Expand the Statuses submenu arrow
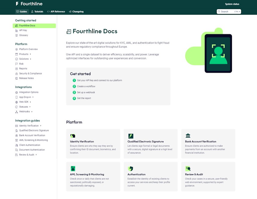Screen dimensions: 257x199 30,107
